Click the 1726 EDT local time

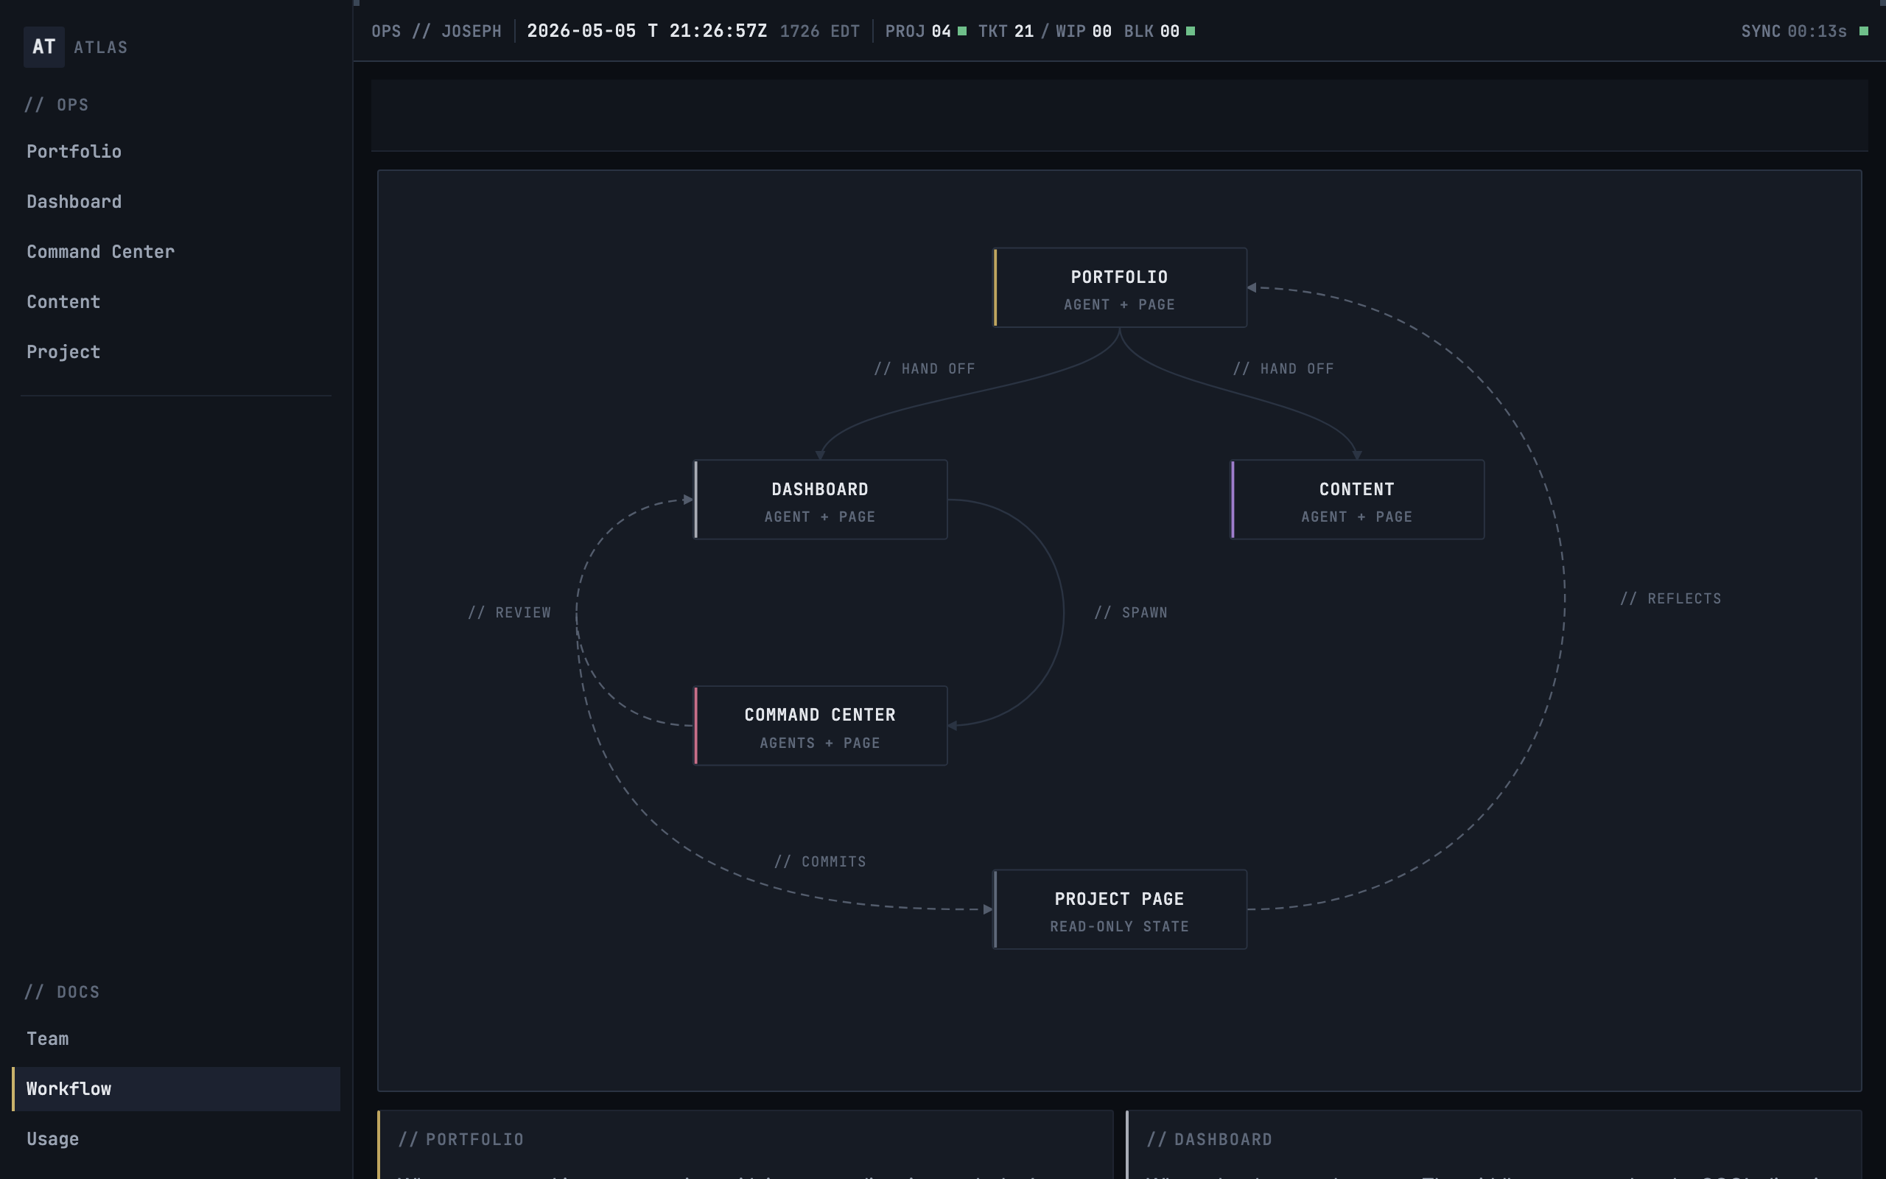[x=819, y=31]
